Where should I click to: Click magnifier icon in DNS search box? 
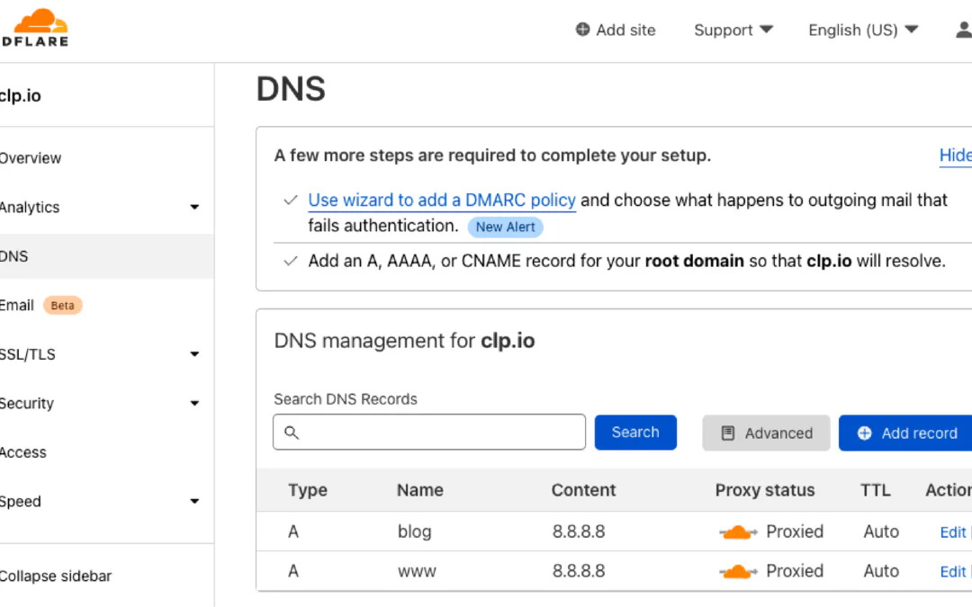coord(292,433)
